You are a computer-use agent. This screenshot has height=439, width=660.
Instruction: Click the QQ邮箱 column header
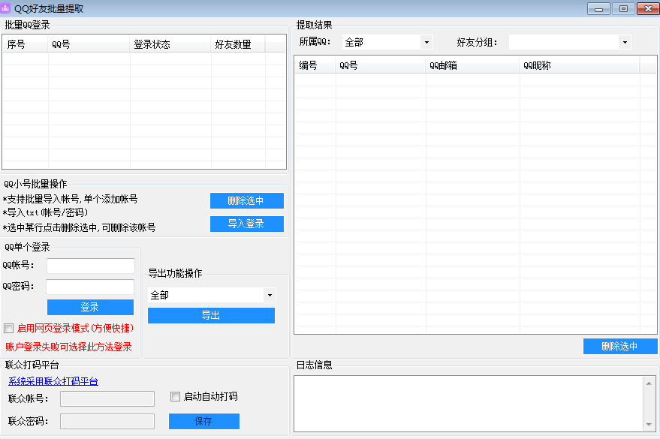(472, 65)
